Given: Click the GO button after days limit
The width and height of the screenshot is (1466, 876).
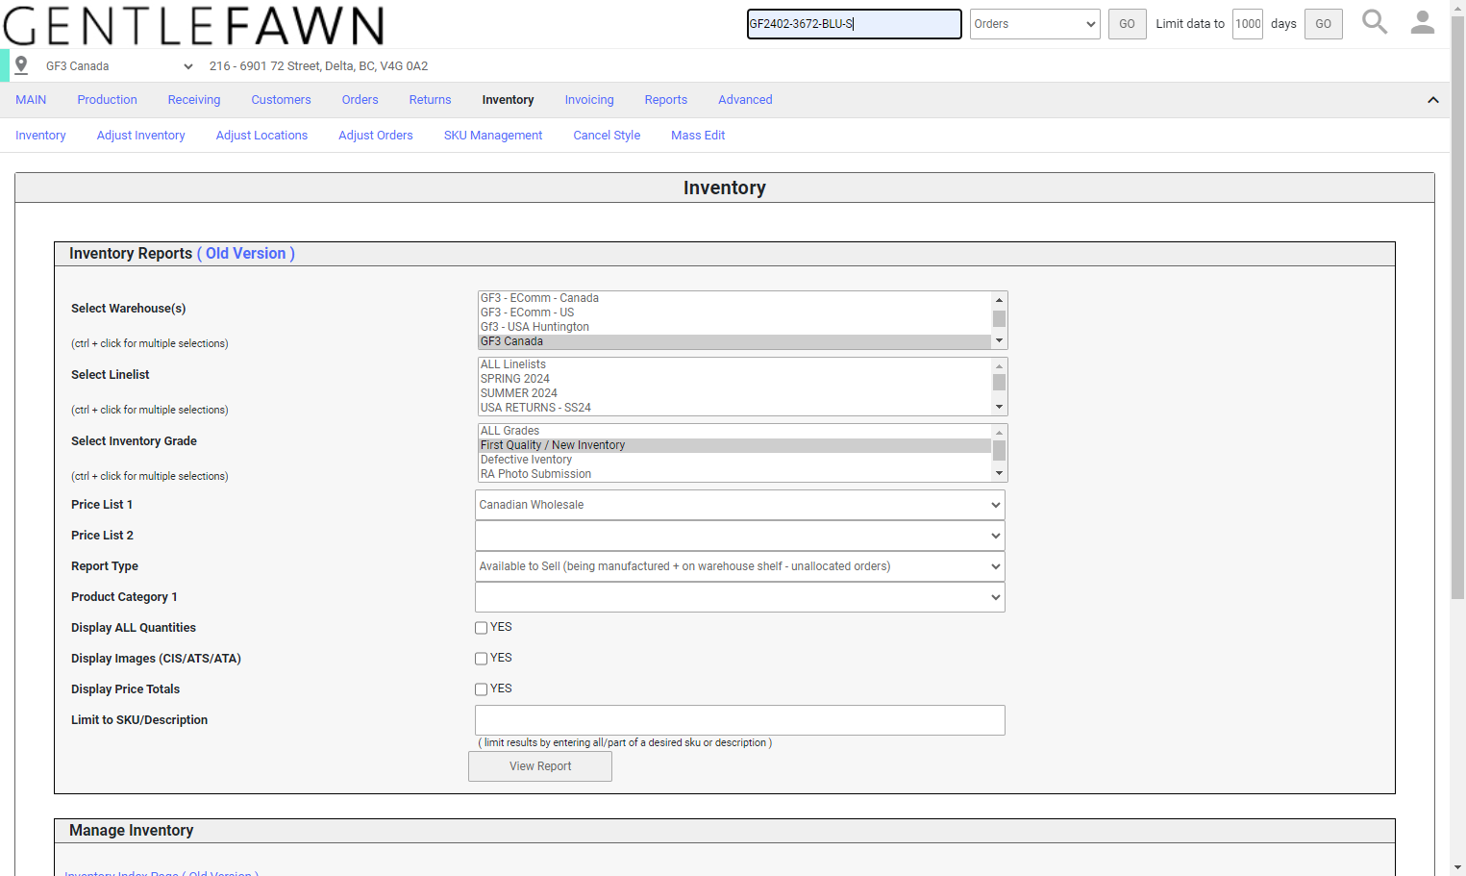Looking at the screenshot, I should click(1323, 24).
